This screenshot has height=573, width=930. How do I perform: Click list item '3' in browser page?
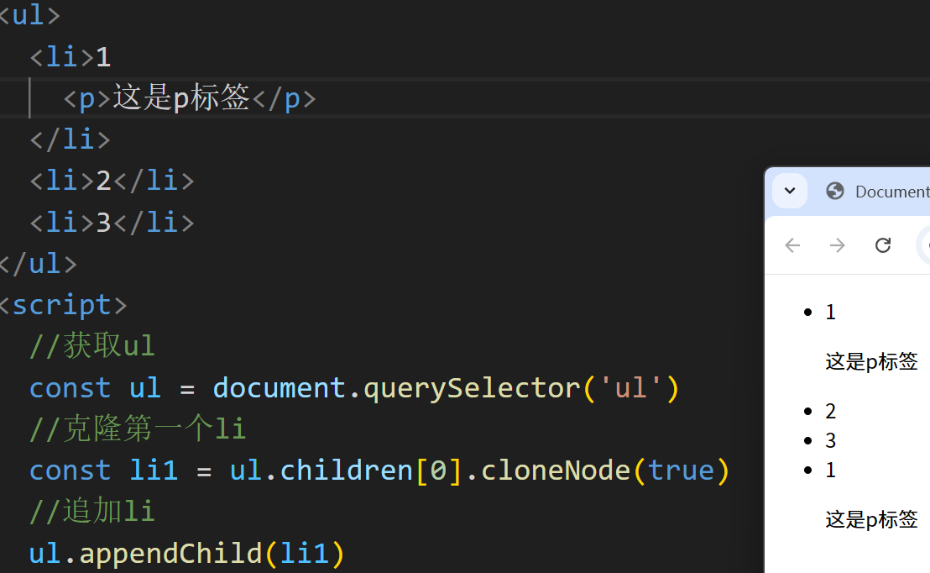[x=830, y=440]
